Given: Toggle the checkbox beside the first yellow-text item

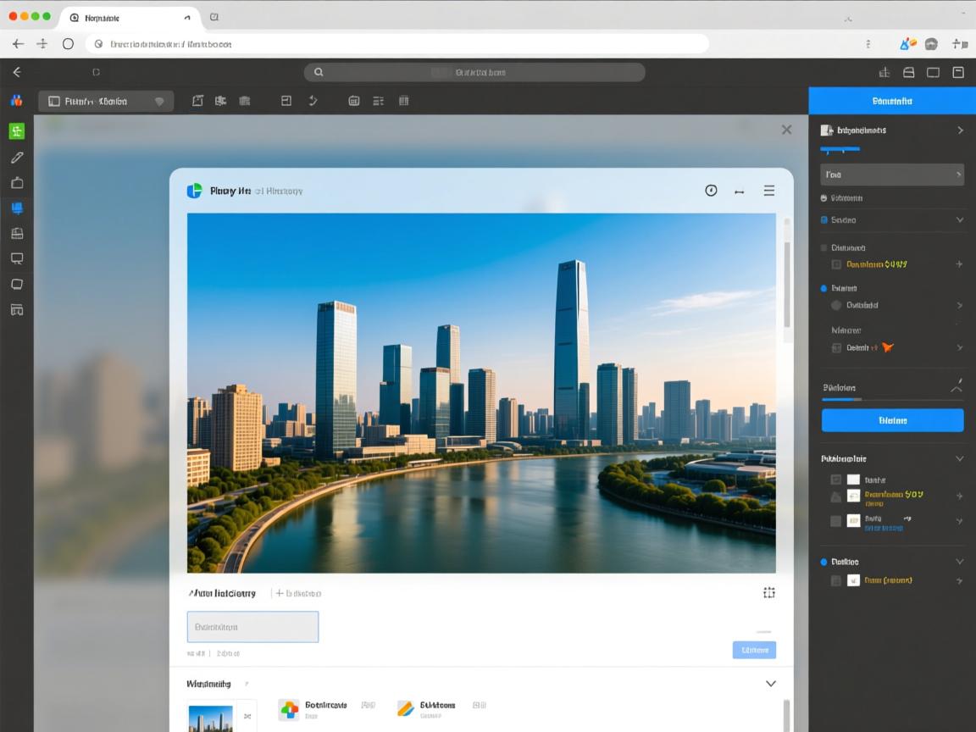Looking at the screenshot, I should click(836, 264).
